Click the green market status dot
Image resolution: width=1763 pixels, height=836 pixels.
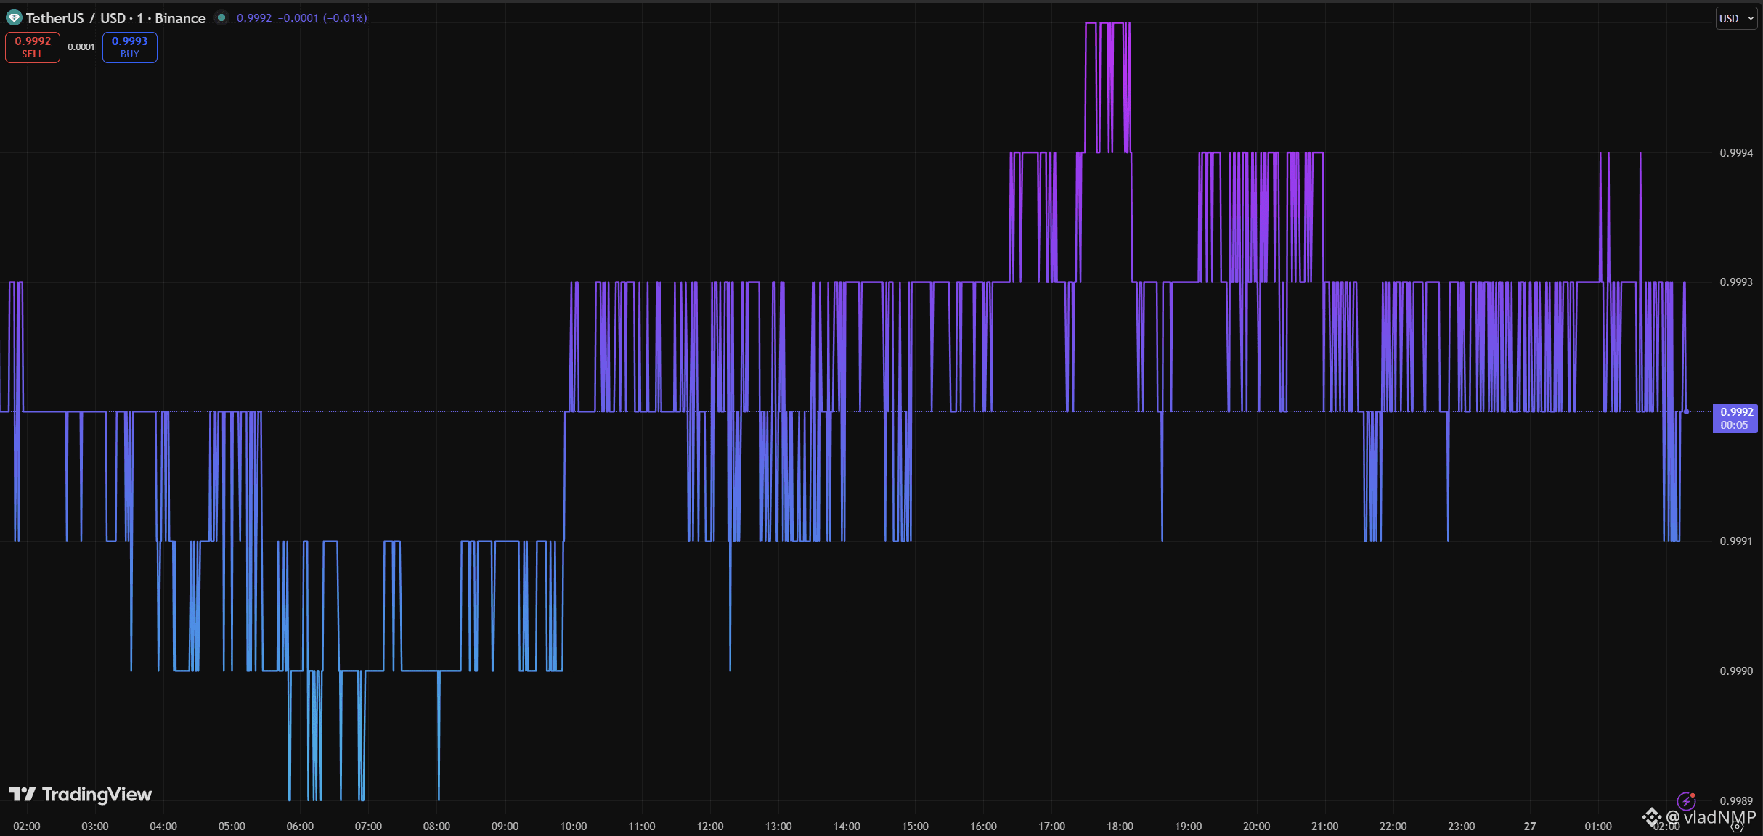pos(221,18)
